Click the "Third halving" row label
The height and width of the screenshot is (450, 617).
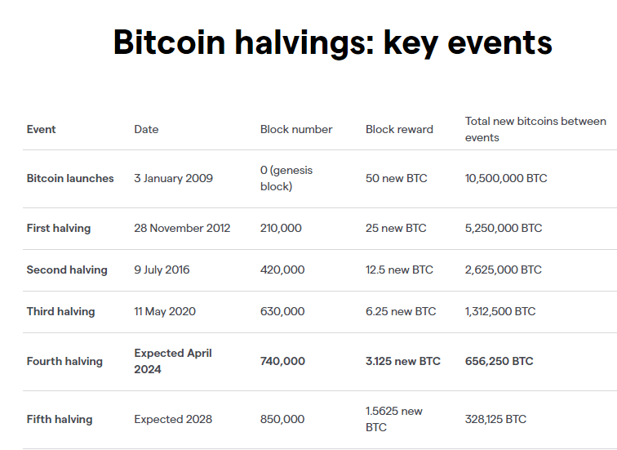(60, 311)
